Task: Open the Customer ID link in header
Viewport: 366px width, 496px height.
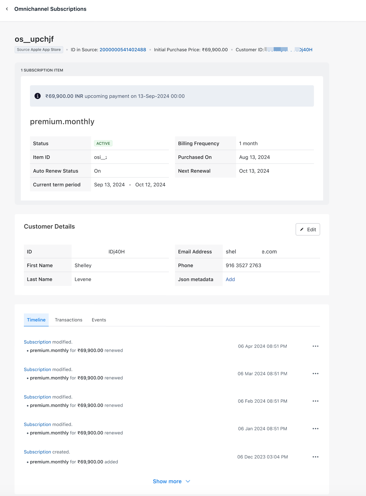Action: [x=289, y=50]
